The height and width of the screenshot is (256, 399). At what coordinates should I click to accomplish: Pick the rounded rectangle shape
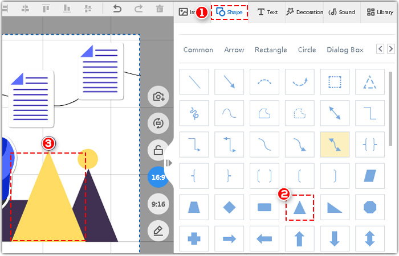tap(264, 207)
